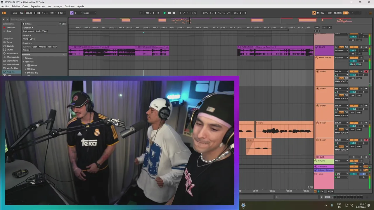Solo the ADLIBS track
This screenshot has height=210, width=374.
(x=361, y=161)
